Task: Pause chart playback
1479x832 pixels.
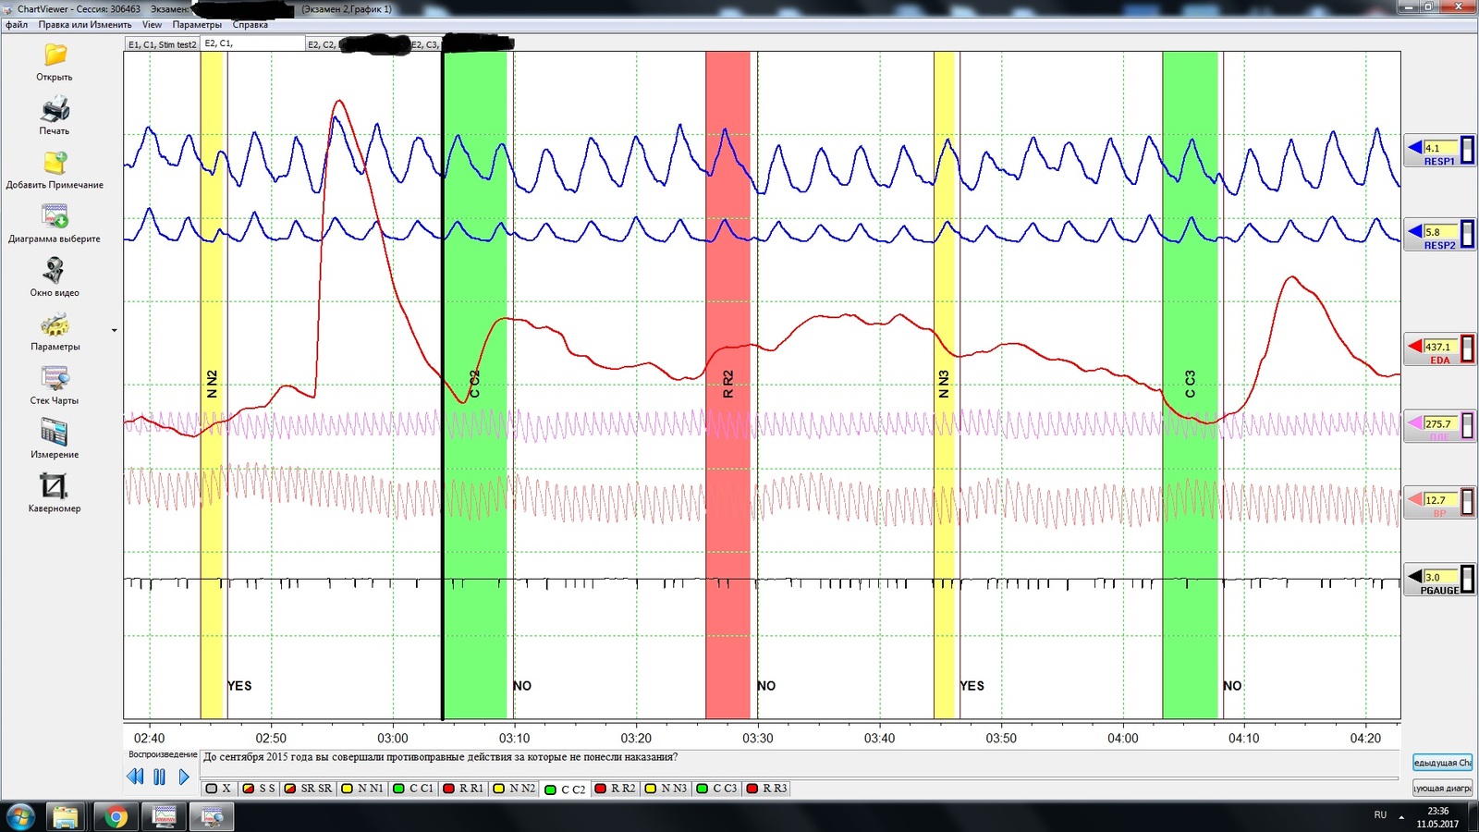Action: 159,777
